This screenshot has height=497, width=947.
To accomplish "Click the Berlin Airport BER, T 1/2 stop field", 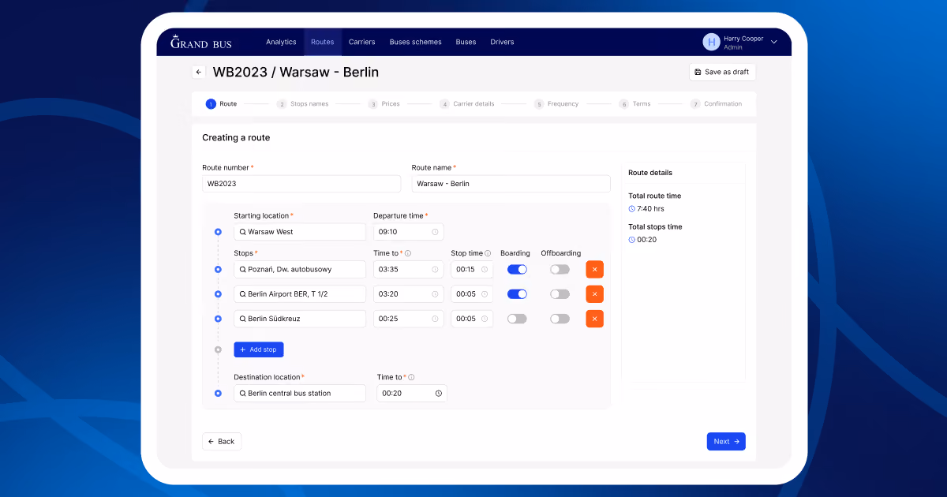I will click(x=300, y=294).
